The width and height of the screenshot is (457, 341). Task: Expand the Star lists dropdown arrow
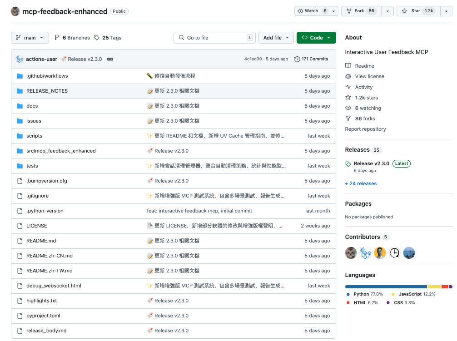[446, 11]
